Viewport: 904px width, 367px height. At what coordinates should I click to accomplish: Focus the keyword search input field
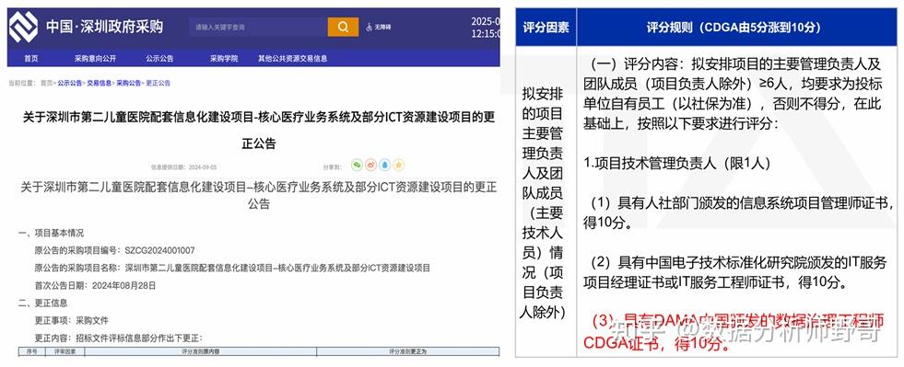[x=258, y=27]
